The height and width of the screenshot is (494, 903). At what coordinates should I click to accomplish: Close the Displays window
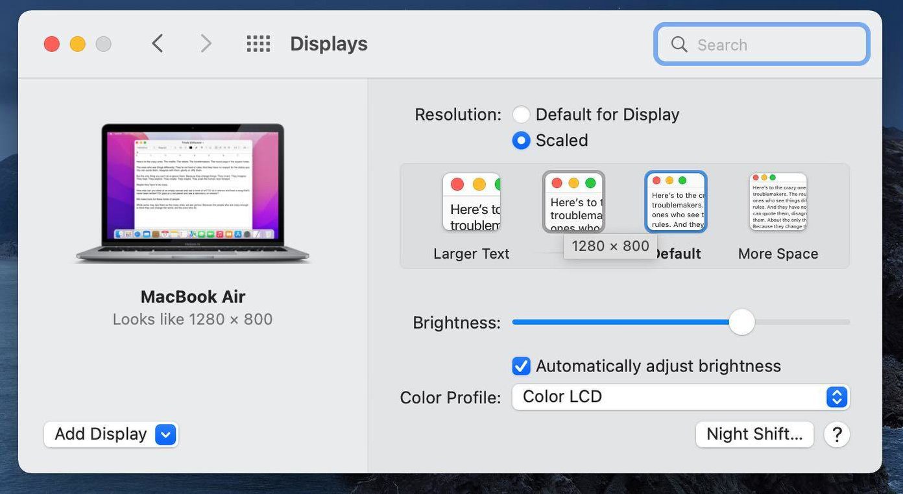tap(52, 44)
